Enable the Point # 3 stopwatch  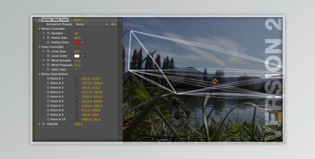pyautogui.click(x=48, y=88)
